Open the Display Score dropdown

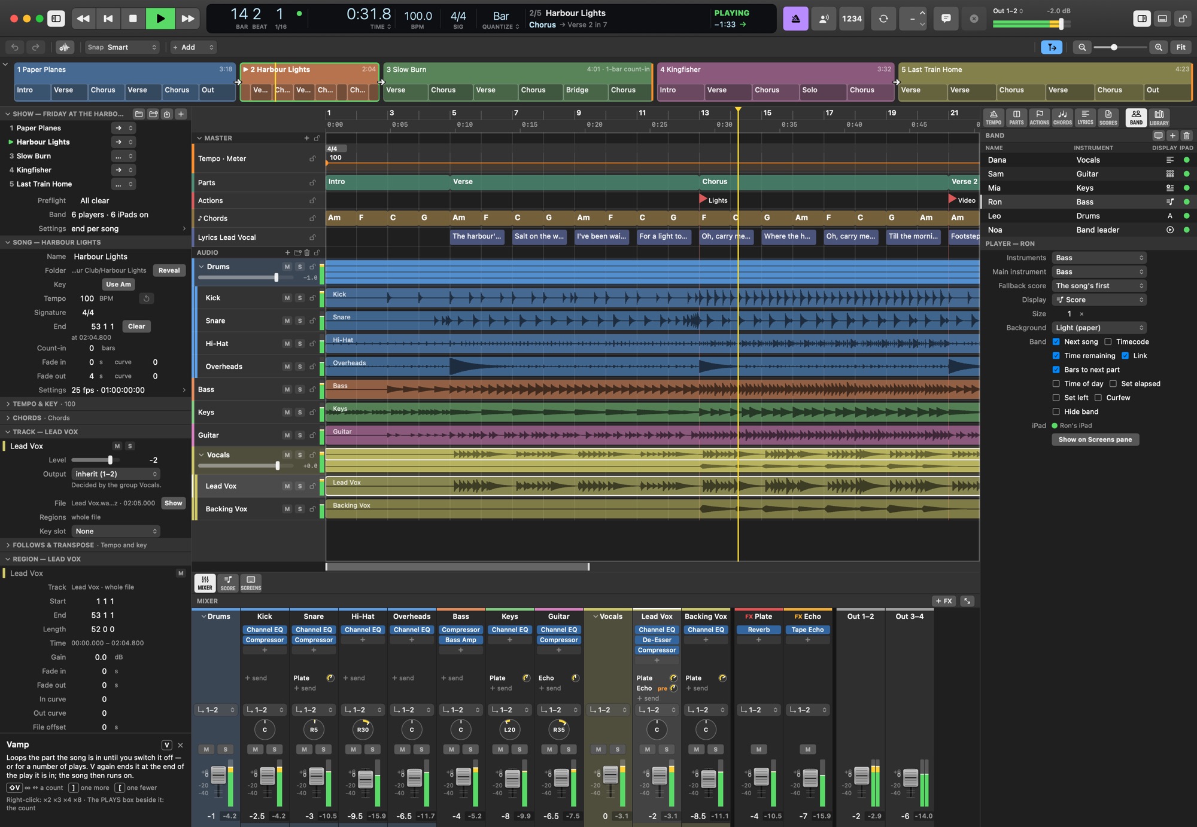pos(1099,300)
